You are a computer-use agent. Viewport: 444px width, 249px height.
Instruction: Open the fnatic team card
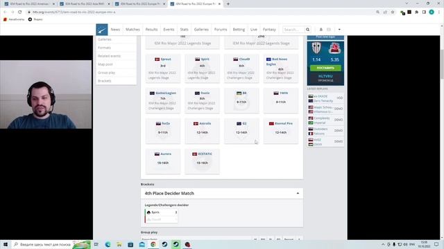[202, 100]
